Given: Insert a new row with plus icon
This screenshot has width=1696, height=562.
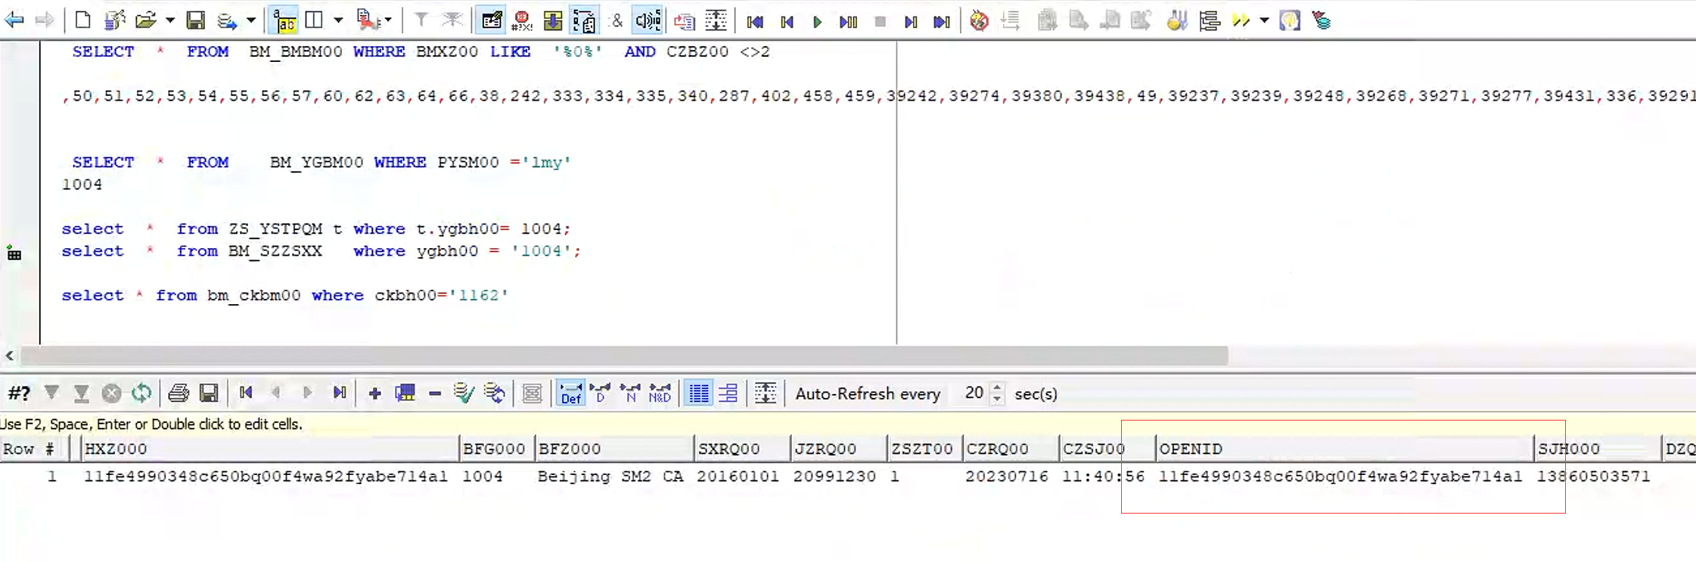Looking at the screenshot, I should click(x=374, y=393).
